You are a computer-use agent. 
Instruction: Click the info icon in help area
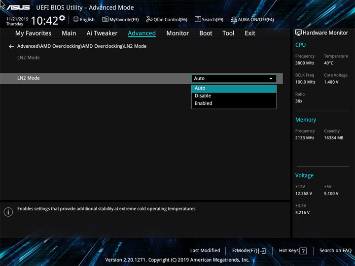(8, 212)
